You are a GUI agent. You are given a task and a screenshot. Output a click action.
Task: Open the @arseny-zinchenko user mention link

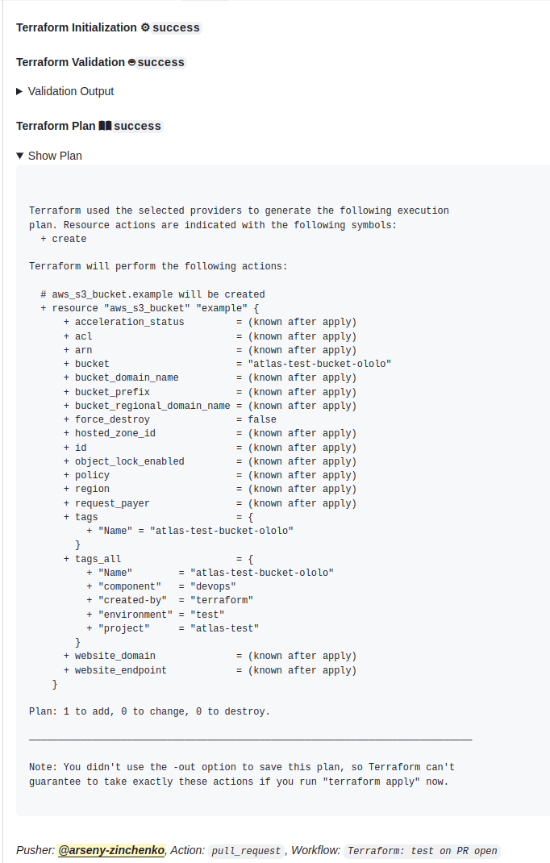click(111, 850)
